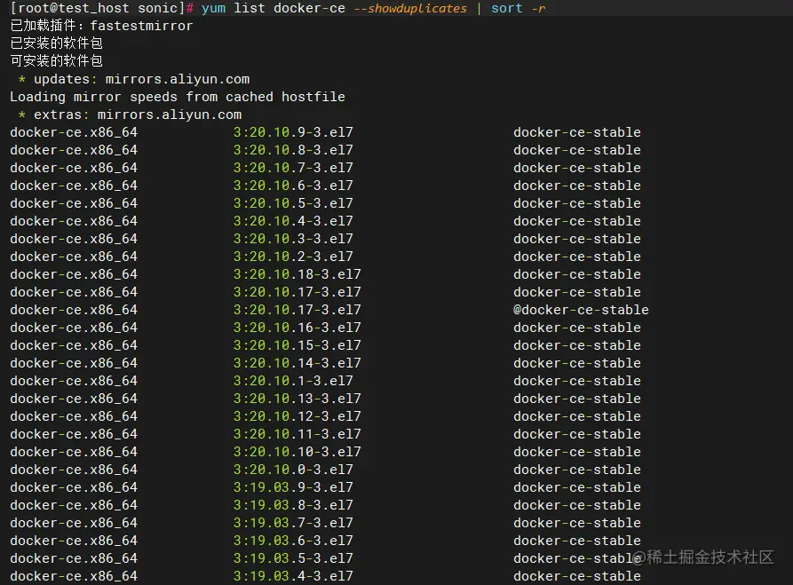Select version "3:20.10.10-3.el7"
Screen dimensions: 793x585
pyautogui.click(x=297, y=452)
